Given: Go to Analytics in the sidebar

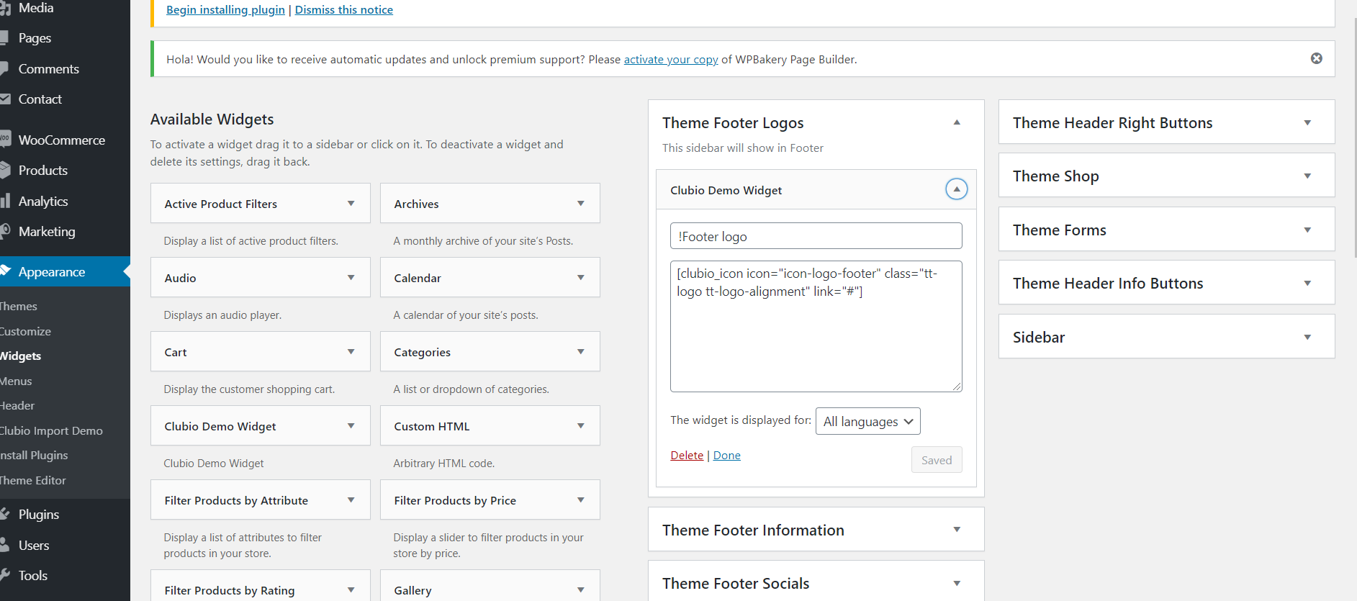Looking at the screenshot, I should tap(43, 202).
